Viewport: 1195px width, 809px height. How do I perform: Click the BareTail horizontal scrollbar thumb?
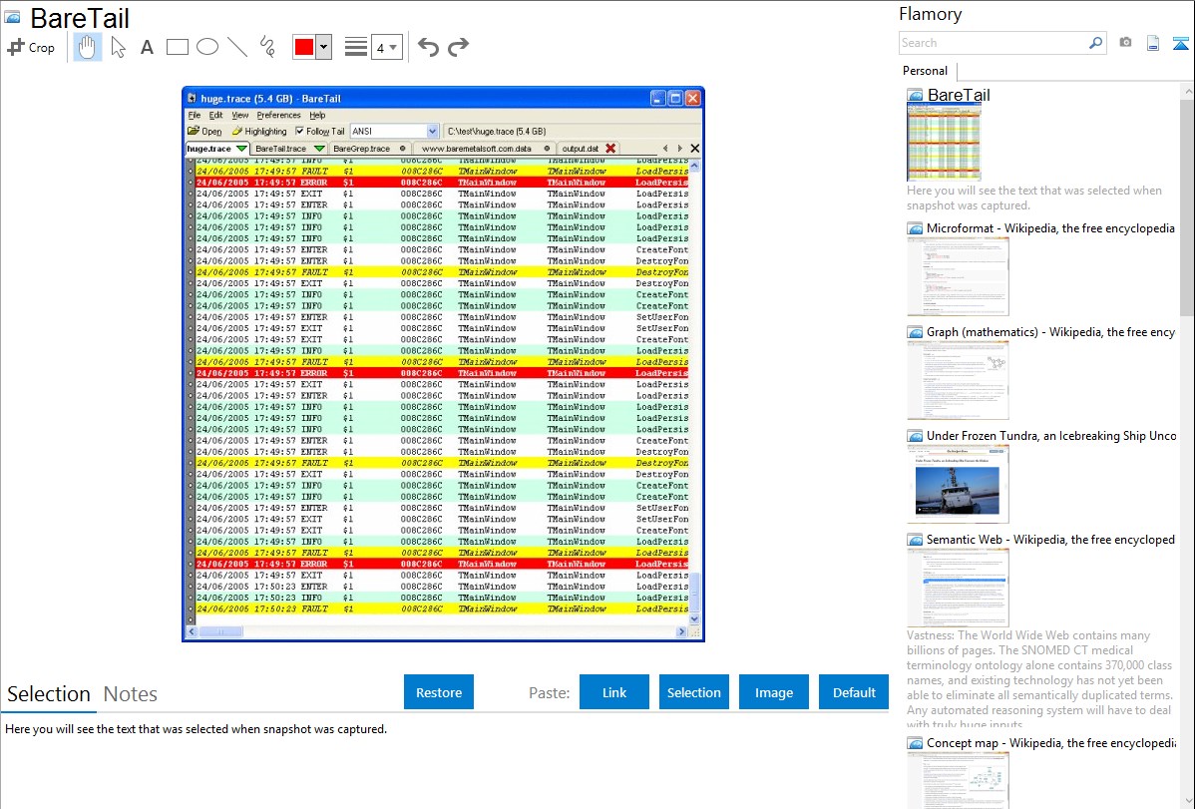[221, 631]
